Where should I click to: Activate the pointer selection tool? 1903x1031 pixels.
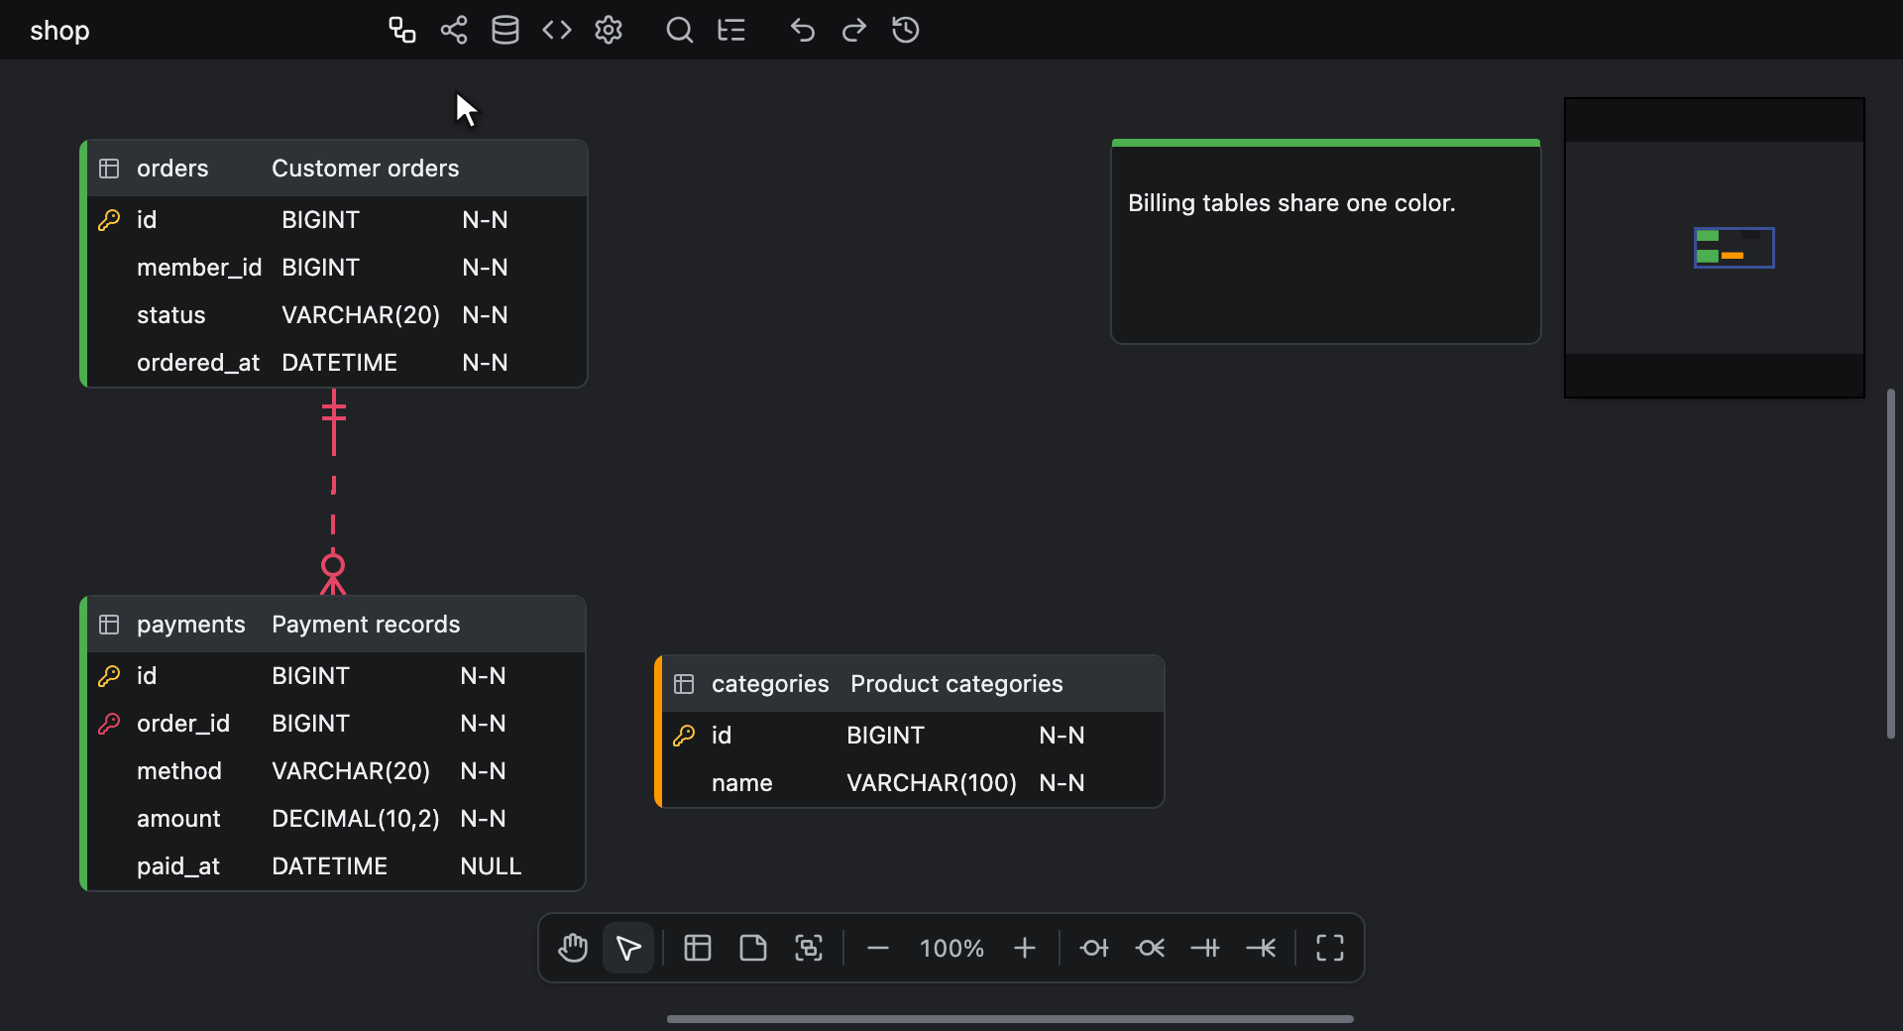628,948
